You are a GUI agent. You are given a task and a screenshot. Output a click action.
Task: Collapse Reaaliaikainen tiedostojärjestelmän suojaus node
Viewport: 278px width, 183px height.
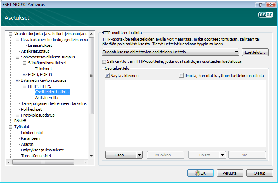pyautogui.click(x=17, y=40)
